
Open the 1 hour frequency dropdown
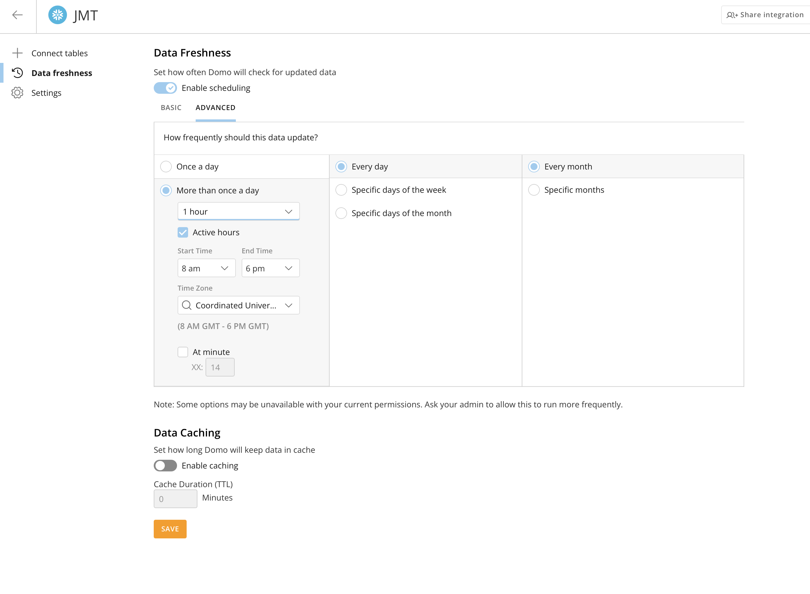coord(238,211)
